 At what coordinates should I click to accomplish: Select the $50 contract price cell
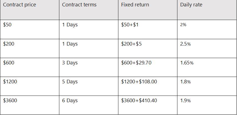pyautogui.click(x=7, y=25)
